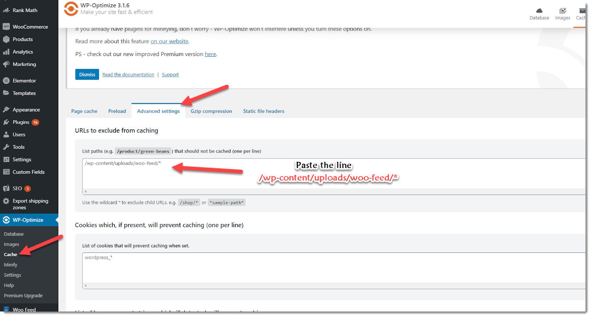Click the Analytics bar chart icon

[x=6, y=52]
